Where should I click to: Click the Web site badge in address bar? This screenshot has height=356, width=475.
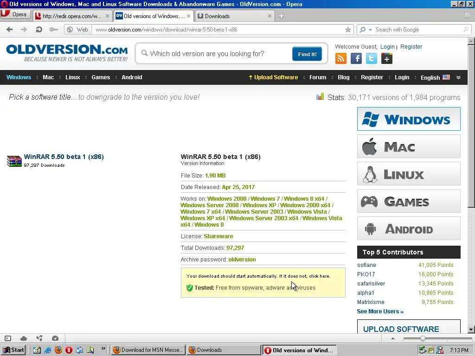tap(78, 29)
